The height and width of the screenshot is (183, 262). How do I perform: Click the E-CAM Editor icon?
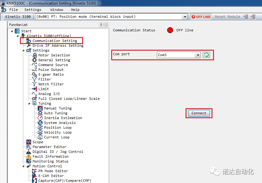[x=34, y=176]
